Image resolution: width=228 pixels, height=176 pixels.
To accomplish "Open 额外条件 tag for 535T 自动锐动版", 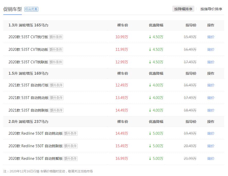I will click(56, 98).
